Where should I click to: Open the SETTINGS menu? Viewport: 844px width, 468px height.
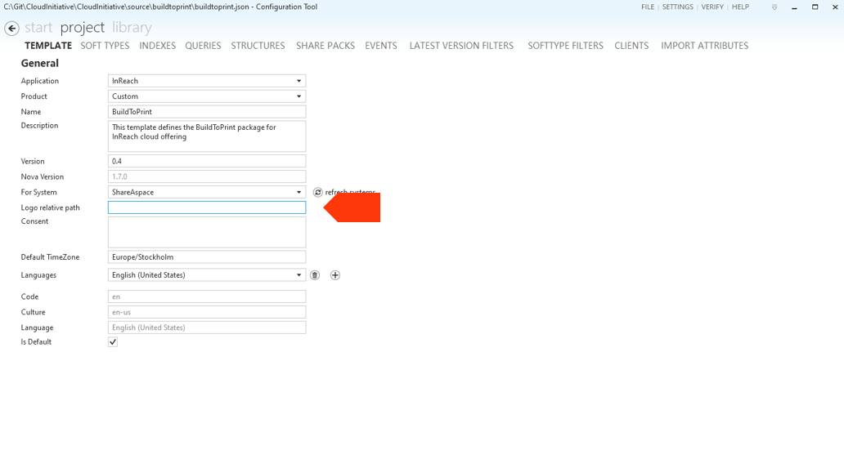click(x=678, y=7)
